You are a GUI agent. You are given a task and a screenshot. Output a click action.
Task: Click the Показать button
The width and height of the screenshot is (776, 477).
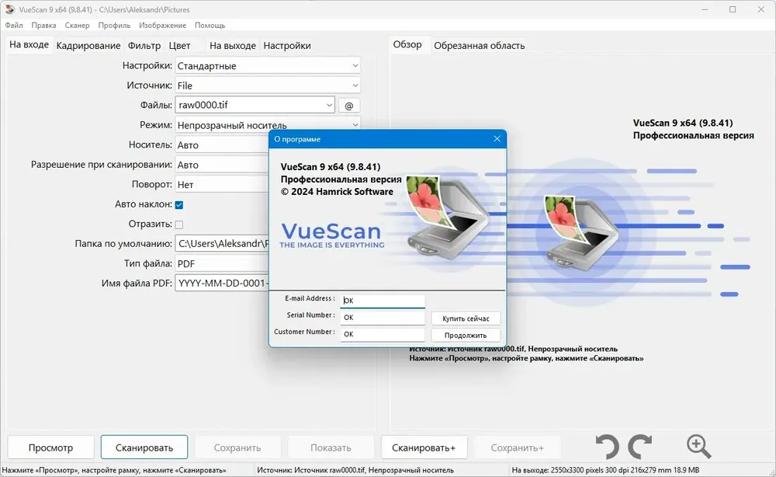[331, 447]
